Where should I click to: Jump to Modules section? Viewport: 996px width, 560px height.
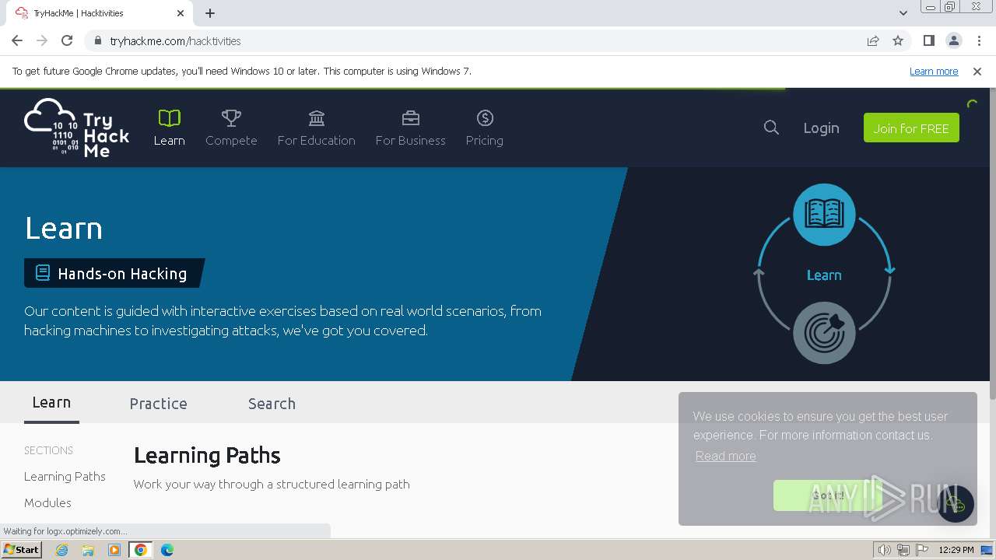[x=47, y=502]
